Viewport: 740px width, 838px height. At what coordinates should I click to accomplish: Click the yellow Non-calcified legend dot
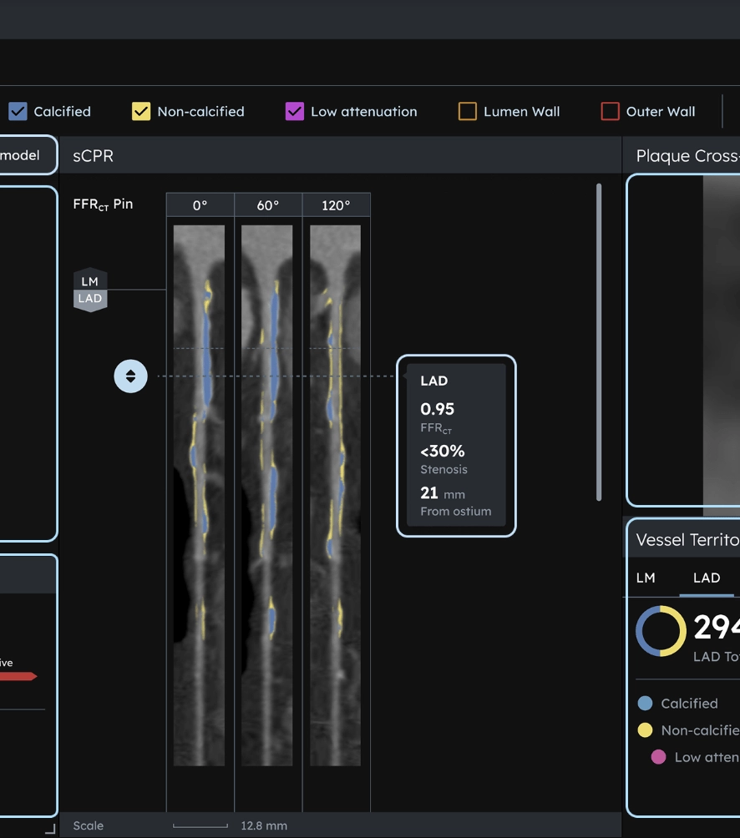[x=645, y=730]
